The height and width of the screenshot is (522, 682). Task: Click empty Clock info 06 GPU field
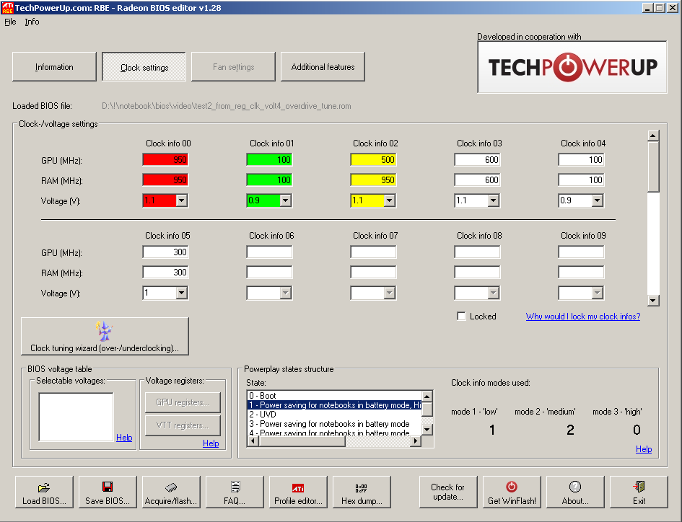(x=269, y=252)
